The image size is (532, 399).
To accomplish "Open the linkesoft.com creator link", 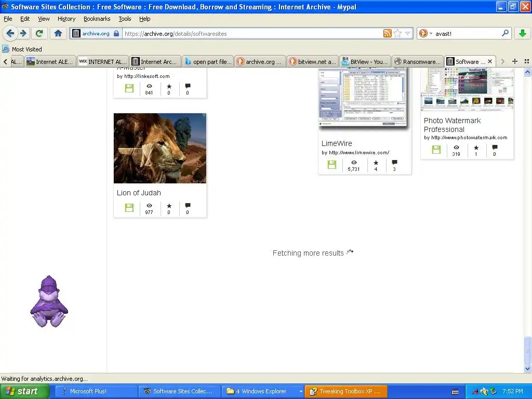I will point(147,76).
